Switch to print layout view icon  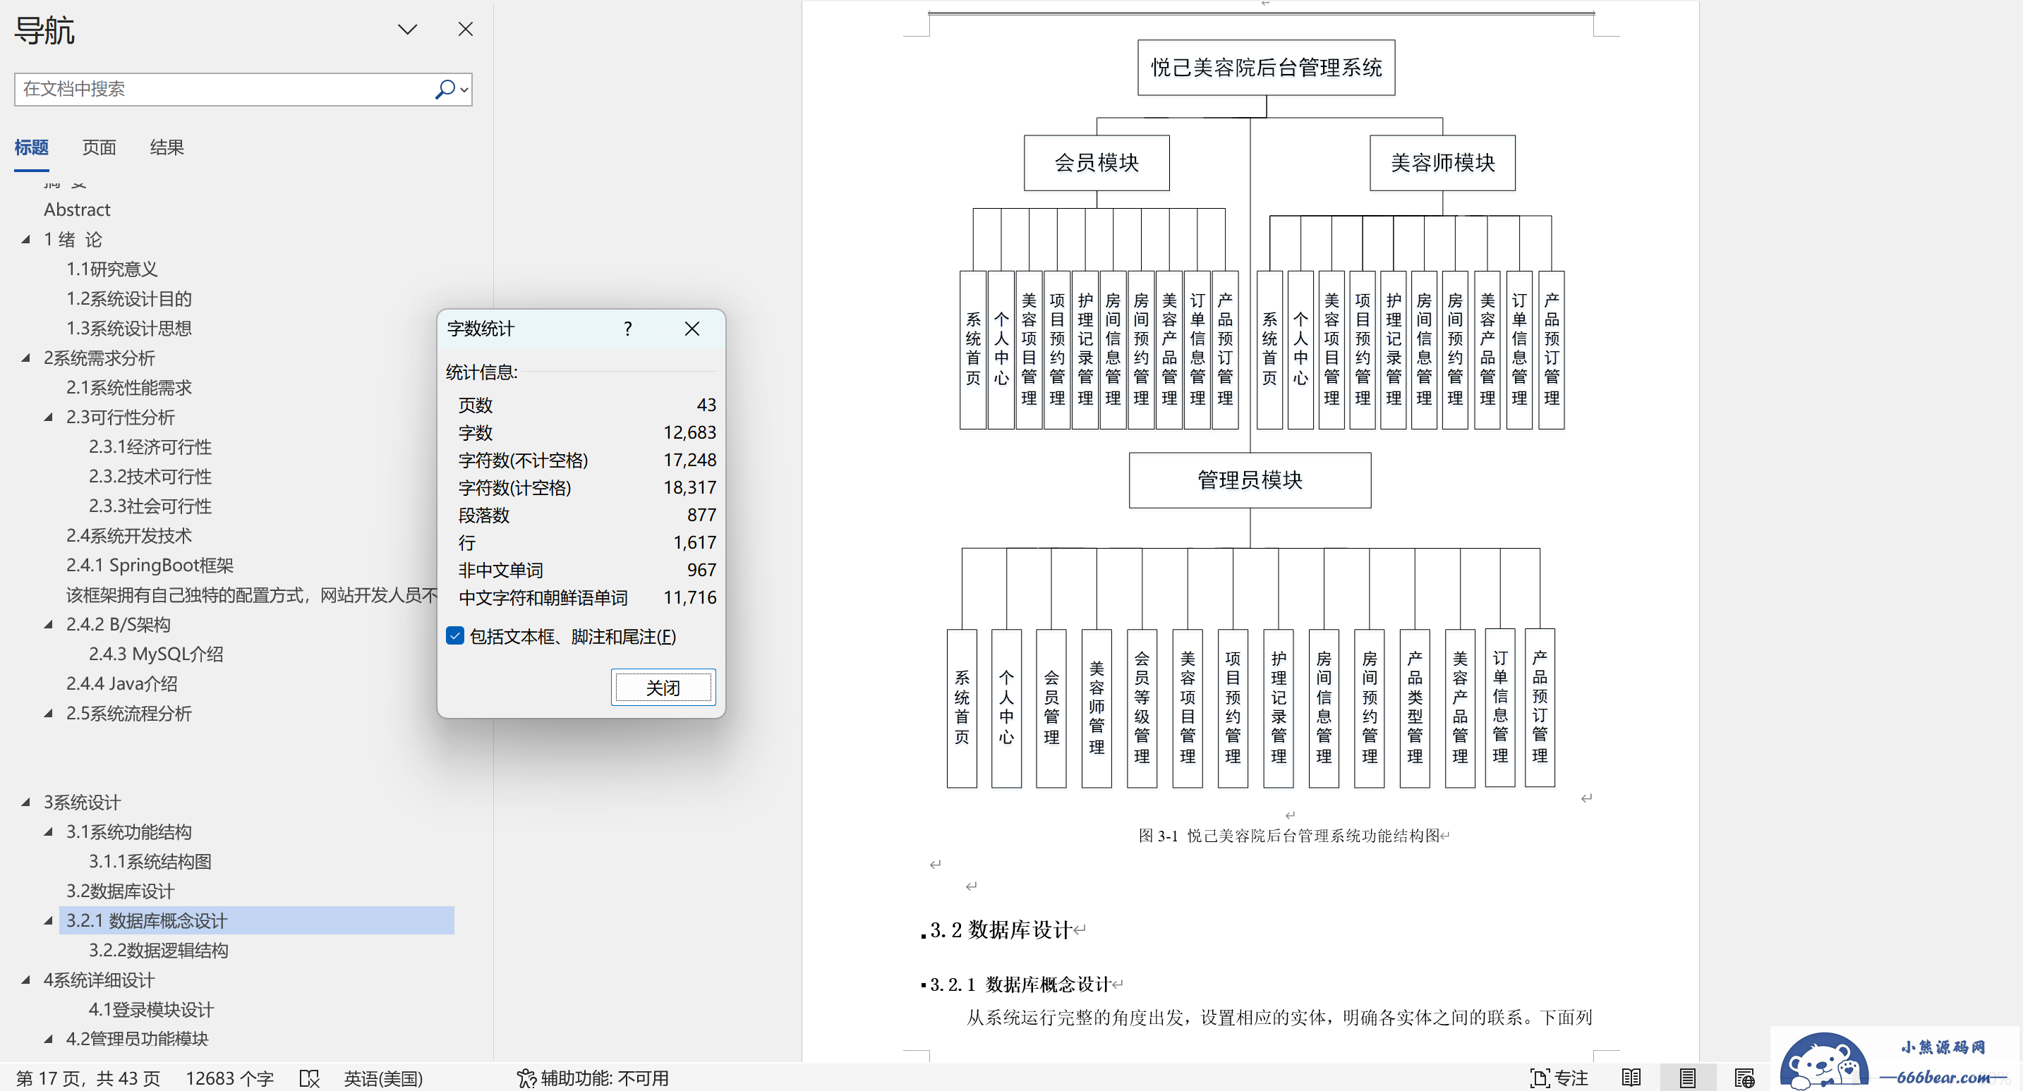point(1688,1078)
